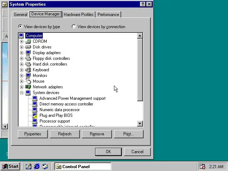
Task: Select the Processor support entry
Action: pyautogui.click(x=55, y=121)
